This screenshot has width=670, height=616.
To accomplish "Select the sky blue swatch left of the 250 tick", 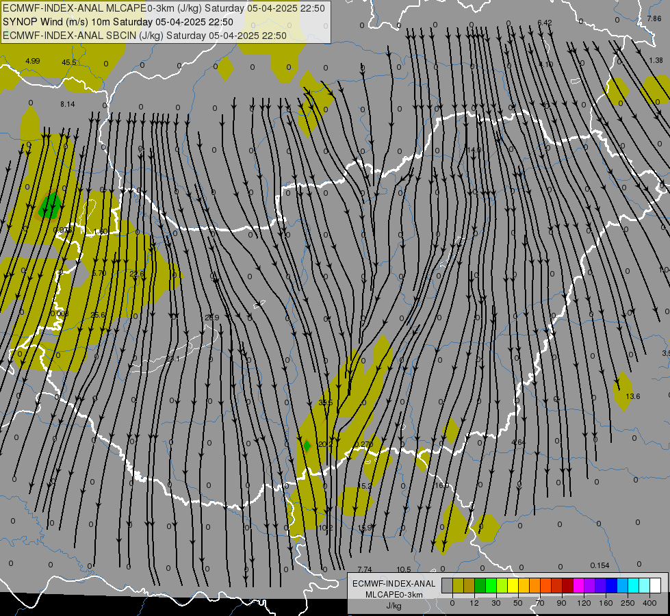I will coord(622,586).
